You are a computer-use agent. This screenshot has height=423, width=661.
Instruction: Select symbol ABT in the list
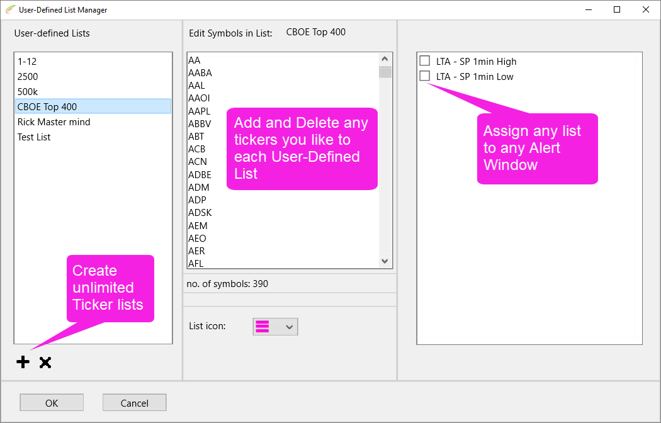point(283,137)
